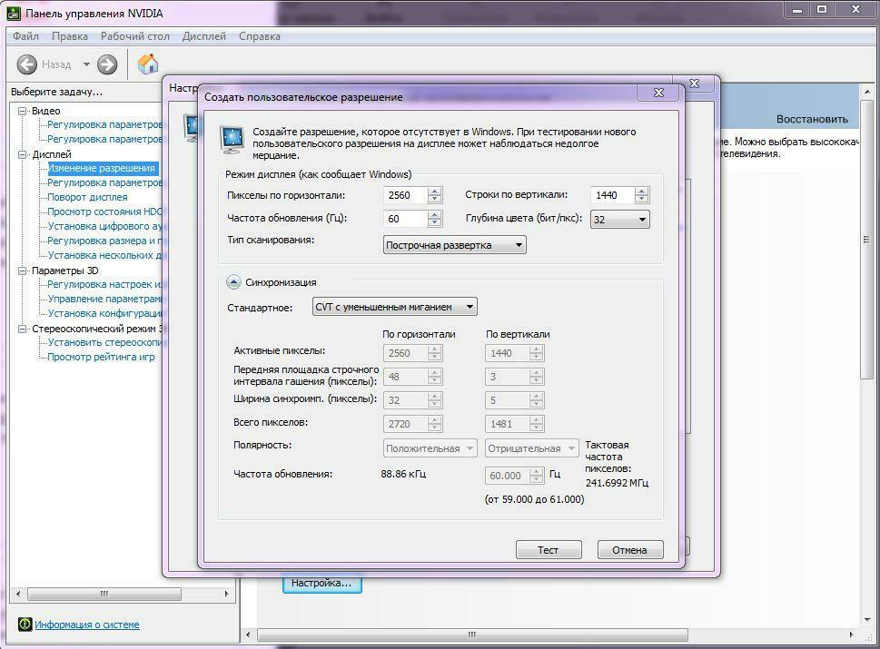The image size is (880, 649).
Task: Click Восстановить in the background panel
Action: (x=812, y=120)
